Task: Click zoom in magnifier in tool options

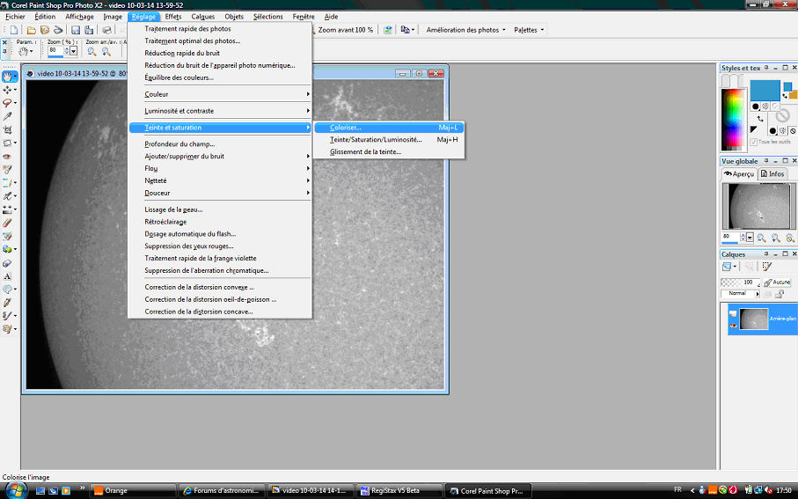Action: point(106,51)
